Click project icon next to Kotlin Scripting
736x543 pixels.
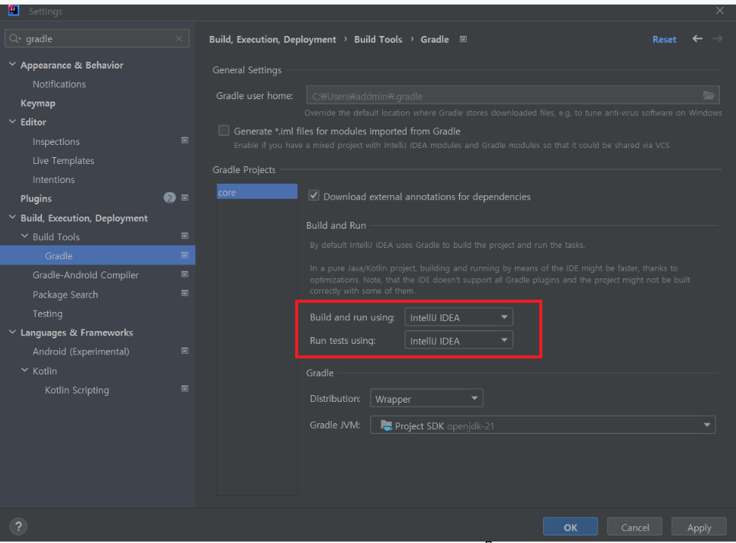pyautogui.click(x=185, y=389)
